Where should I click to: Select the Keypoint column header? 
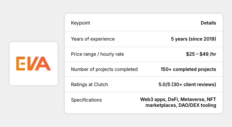(81, 23)
